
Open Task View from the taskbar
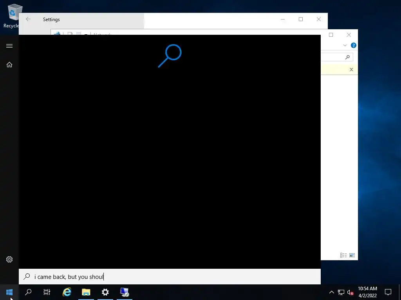click(47, 292)
